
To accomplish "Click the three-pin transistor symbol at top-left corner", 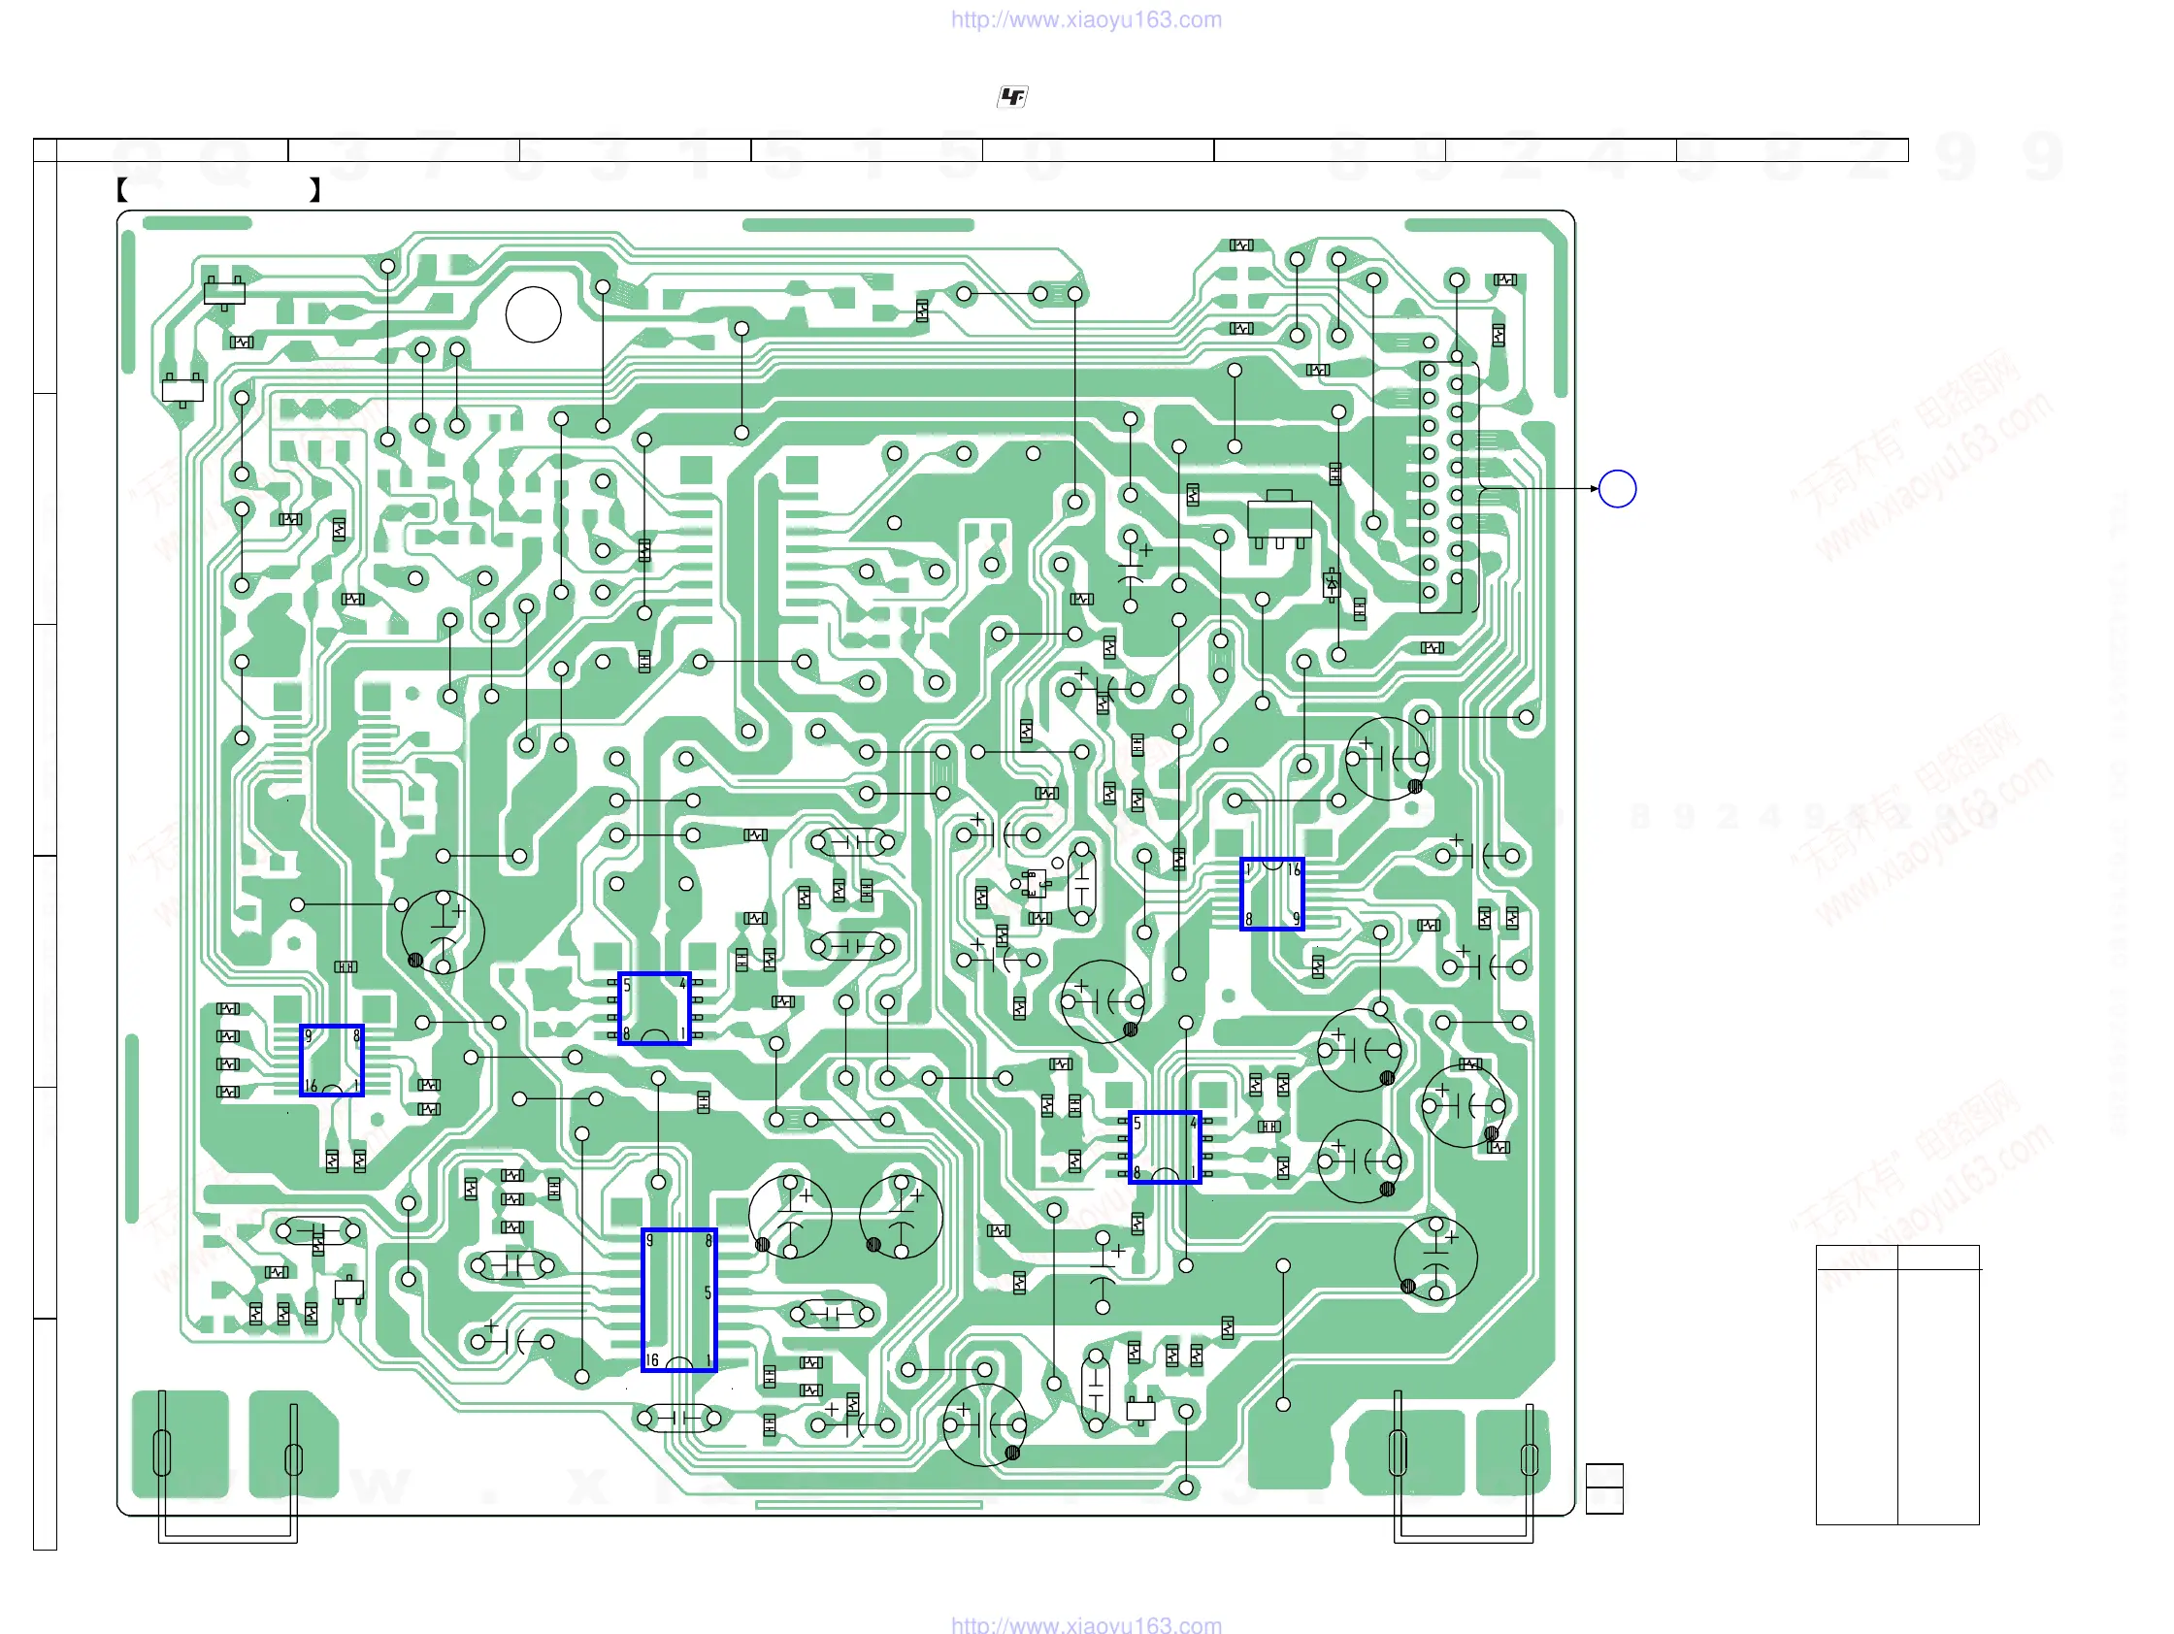I will (x=224, y=292).
